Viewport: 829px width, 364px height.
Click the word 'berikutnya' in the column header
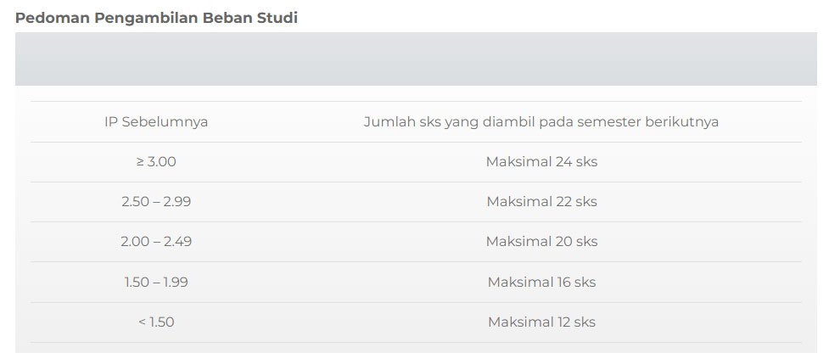(x=681, y=121)
